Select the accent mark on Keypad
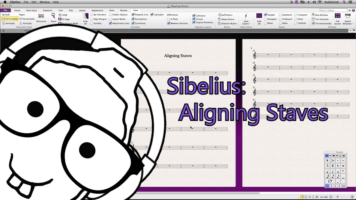 pyautogui.click(x=333, y=161)
